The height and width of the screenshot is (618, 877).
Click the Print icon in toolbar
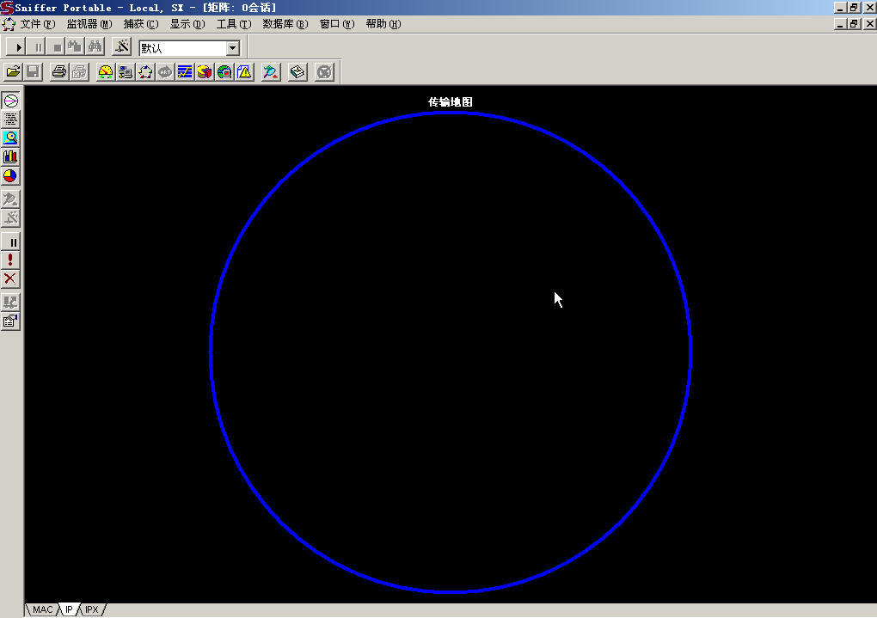coord(58,72)
